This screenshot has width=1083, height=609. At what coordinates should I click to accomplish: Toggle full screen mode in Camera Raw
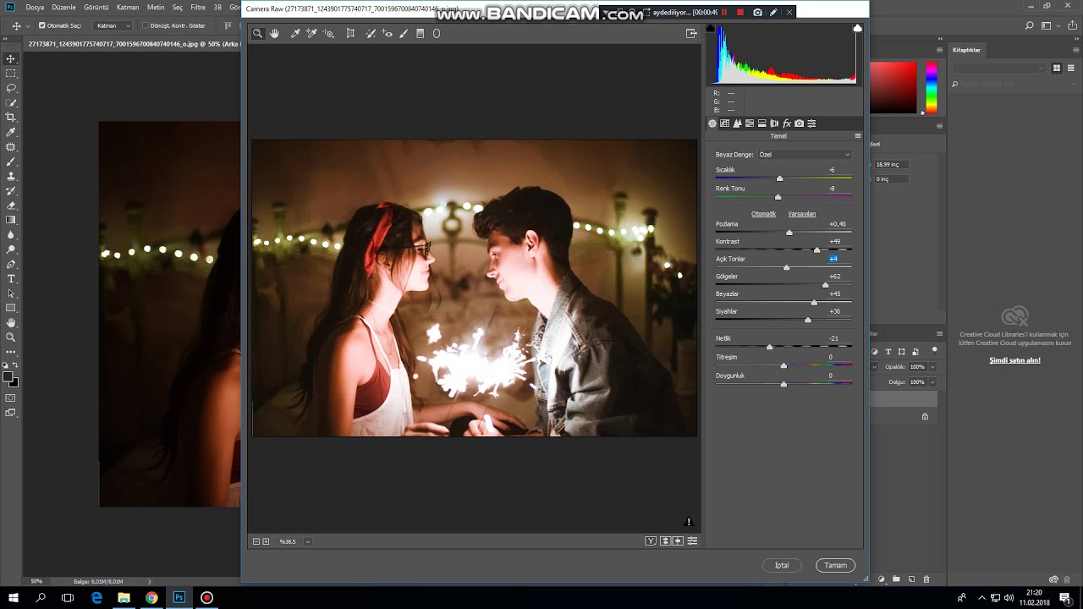691,34
